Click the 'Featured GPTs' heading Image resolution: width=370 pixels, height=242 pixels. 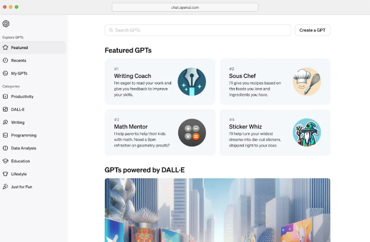128,50
